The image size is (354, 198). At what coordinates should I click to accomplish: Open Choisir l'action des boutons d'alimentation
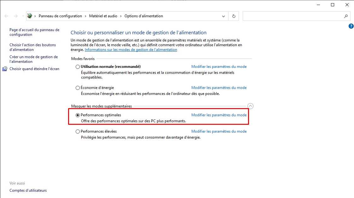click(32, 47)
